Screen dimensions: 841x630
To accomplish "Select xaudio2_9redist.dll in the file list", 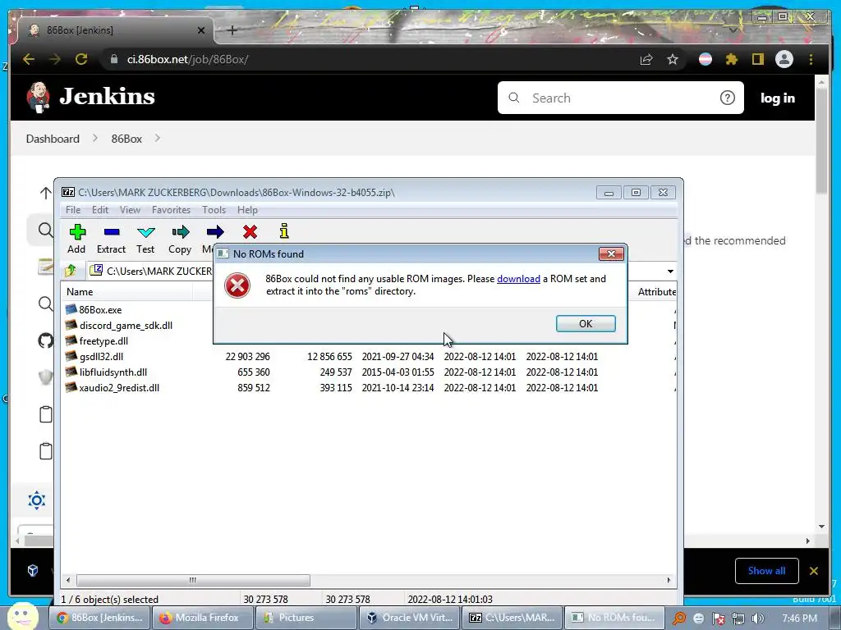I will coord(119,387).
